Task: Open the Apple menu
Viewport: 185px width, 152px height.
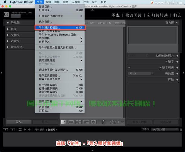Action: tap(5, 2)
